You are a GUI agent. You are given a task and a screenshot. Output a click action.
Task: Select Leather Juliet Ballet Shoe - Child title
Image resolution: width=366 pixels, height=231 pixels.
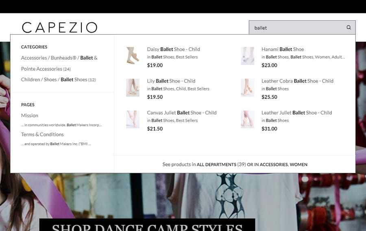click(297, 113)
